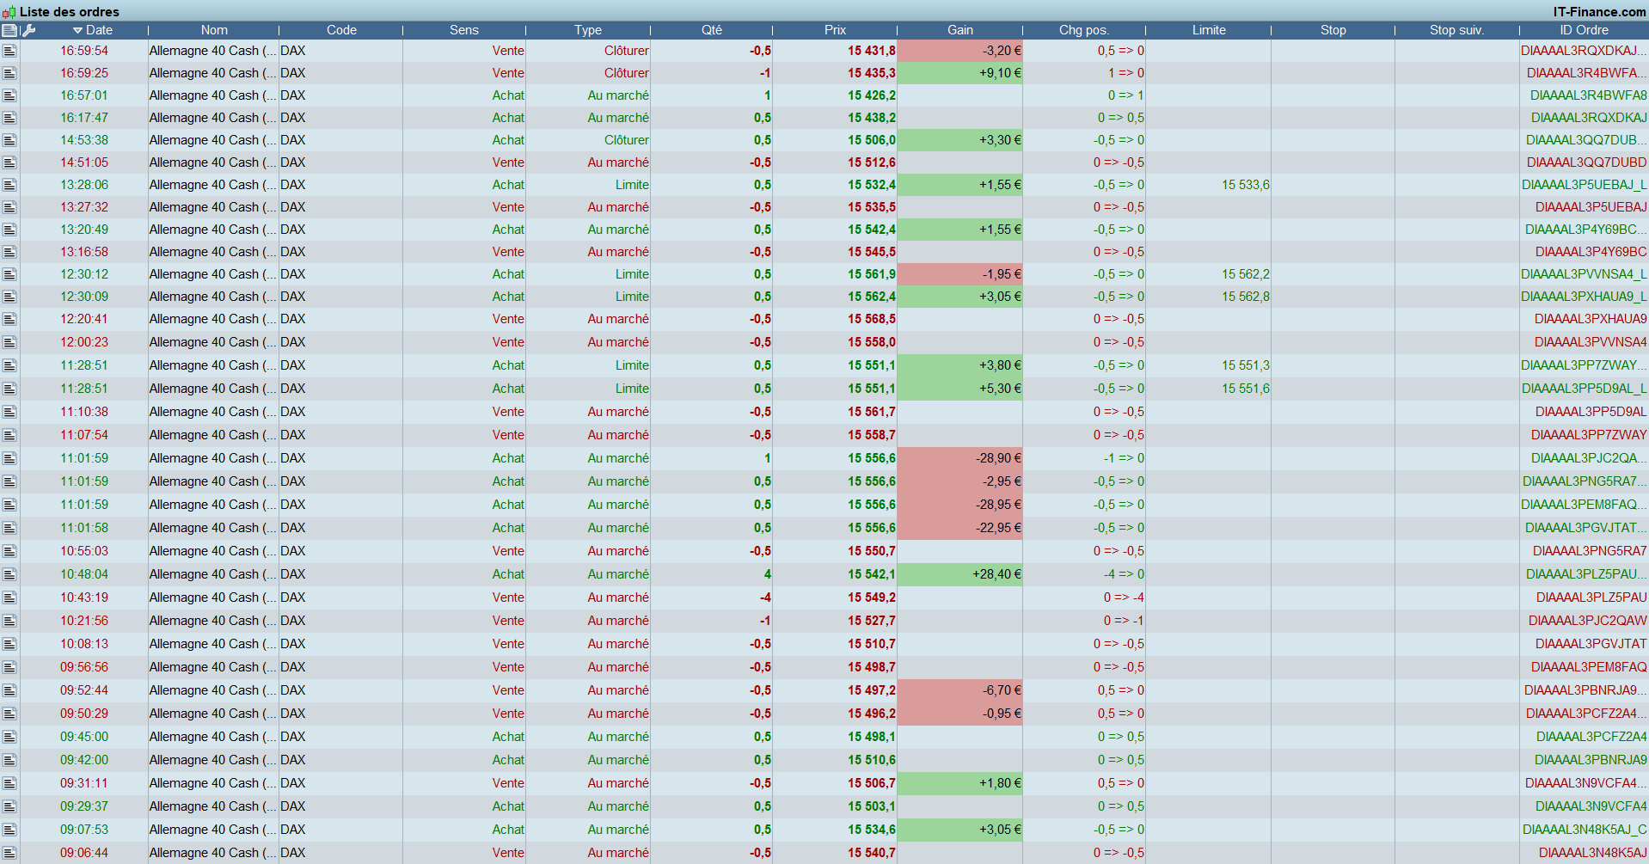Click the wrench settings icon in the header
The image size is (1649, 864).
coord(28,30)
